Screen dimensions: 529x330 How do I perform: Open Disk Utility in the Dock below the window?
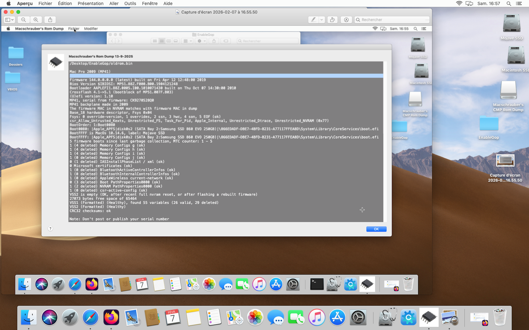pos(388,317)
